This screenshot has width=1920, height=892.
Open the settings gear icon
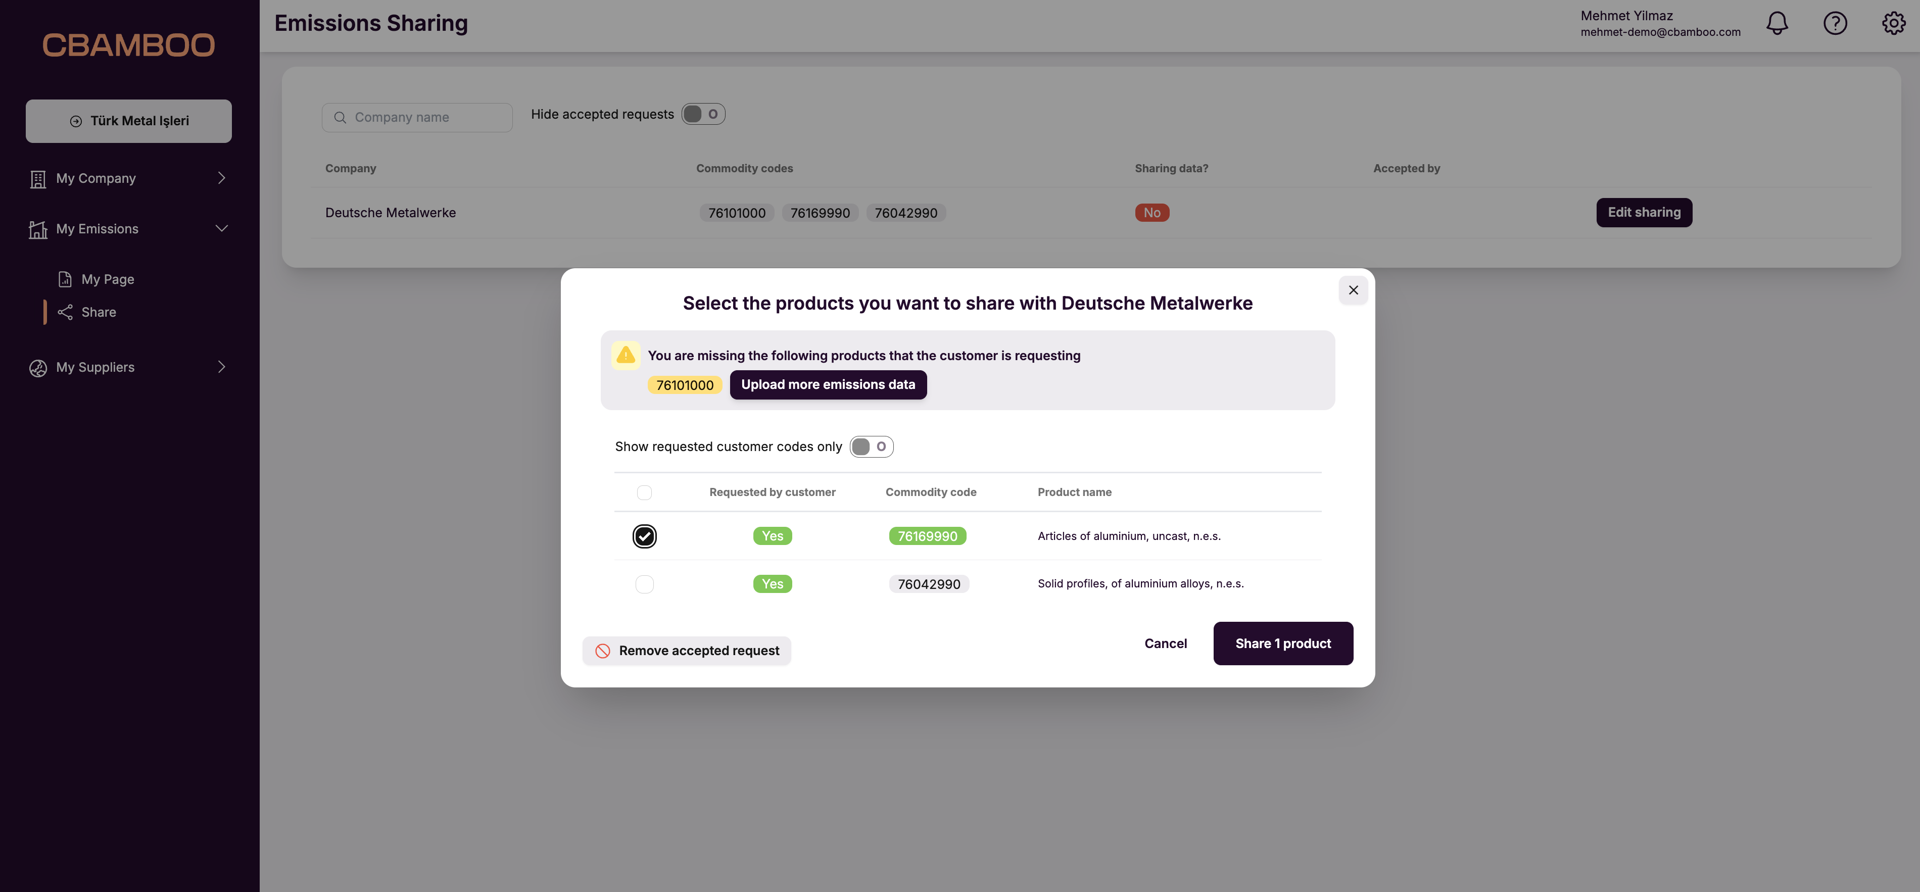1894,23
